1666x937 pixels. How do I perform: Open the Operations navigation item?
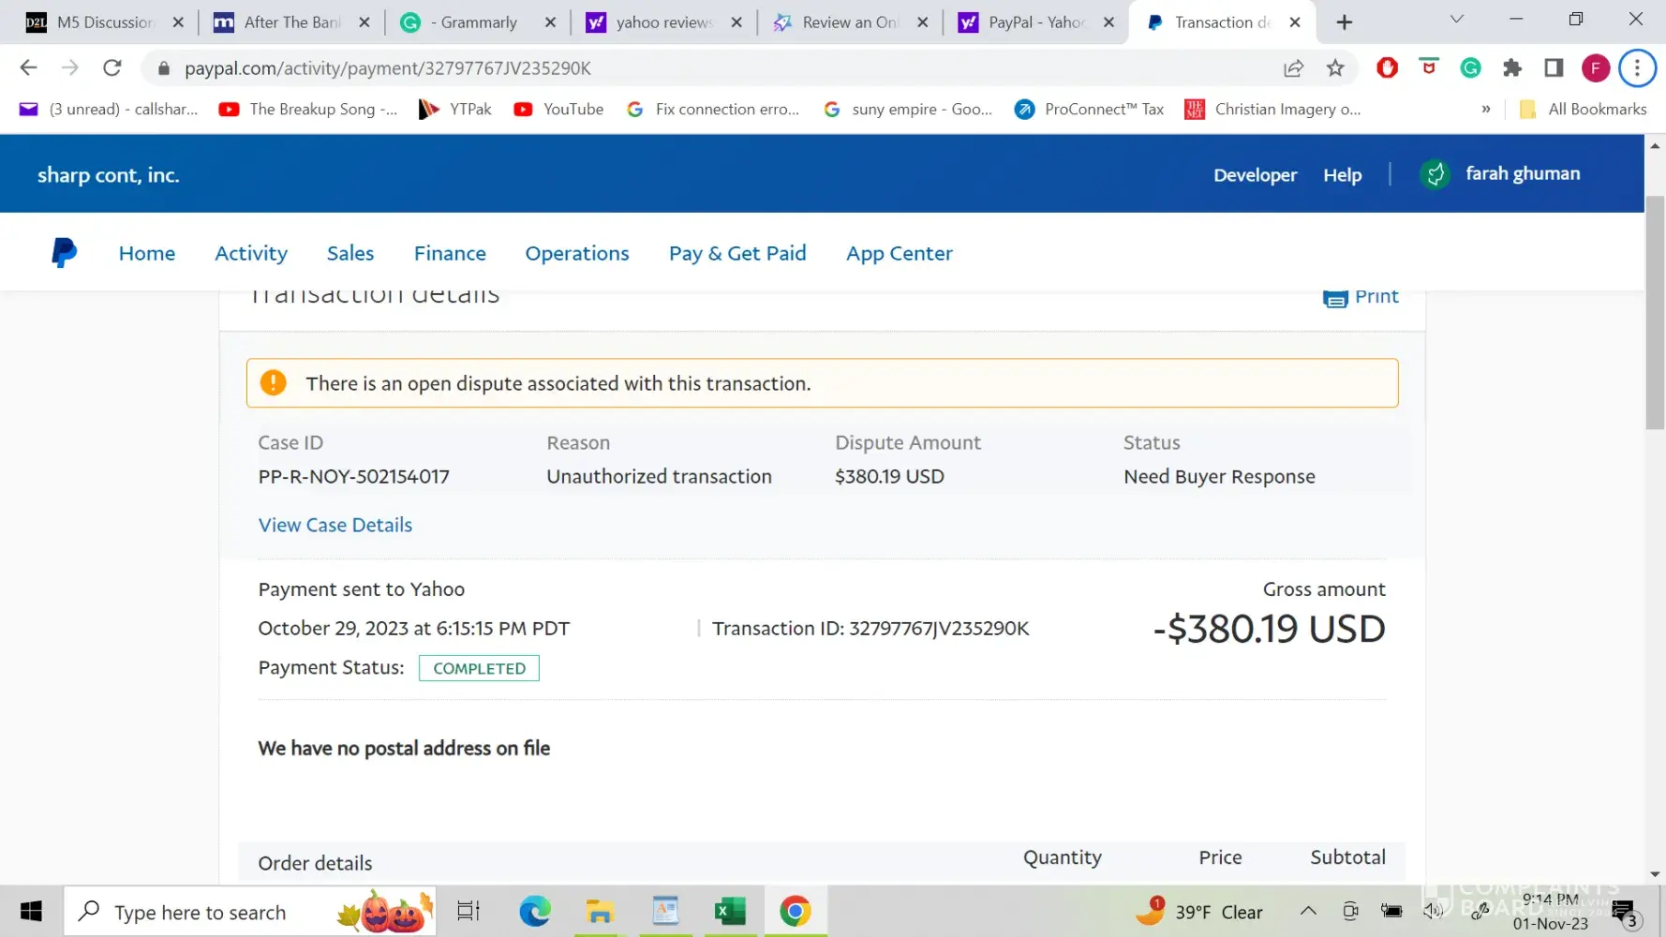point(577,253)
